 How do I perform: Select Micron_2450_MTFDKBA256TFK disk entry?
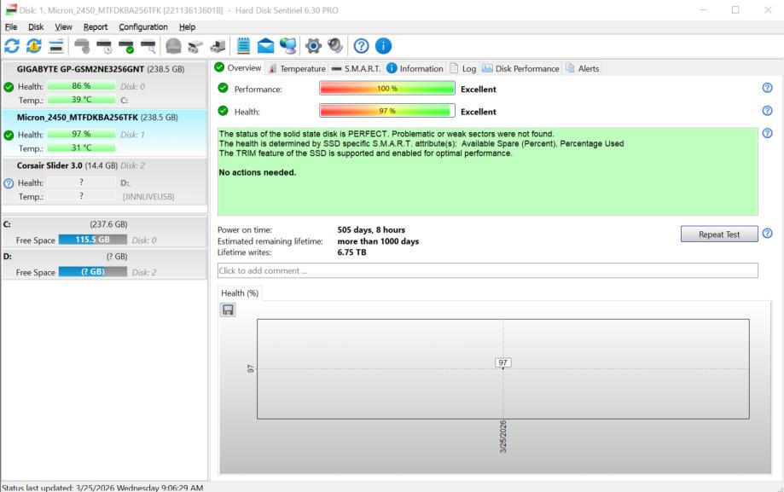[x=104, y=132]
